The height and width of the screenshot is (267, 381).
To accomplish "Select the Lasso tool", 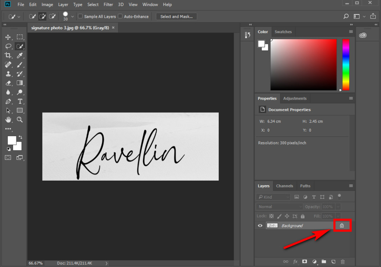I will tap(8, 46).
